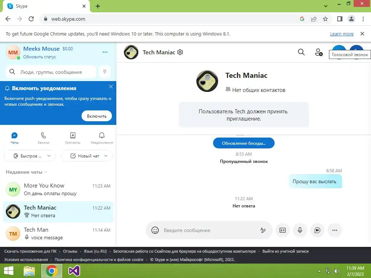Click the Learn more link
Viewport: 371px width, 278px height.
[x=342, y=34]
